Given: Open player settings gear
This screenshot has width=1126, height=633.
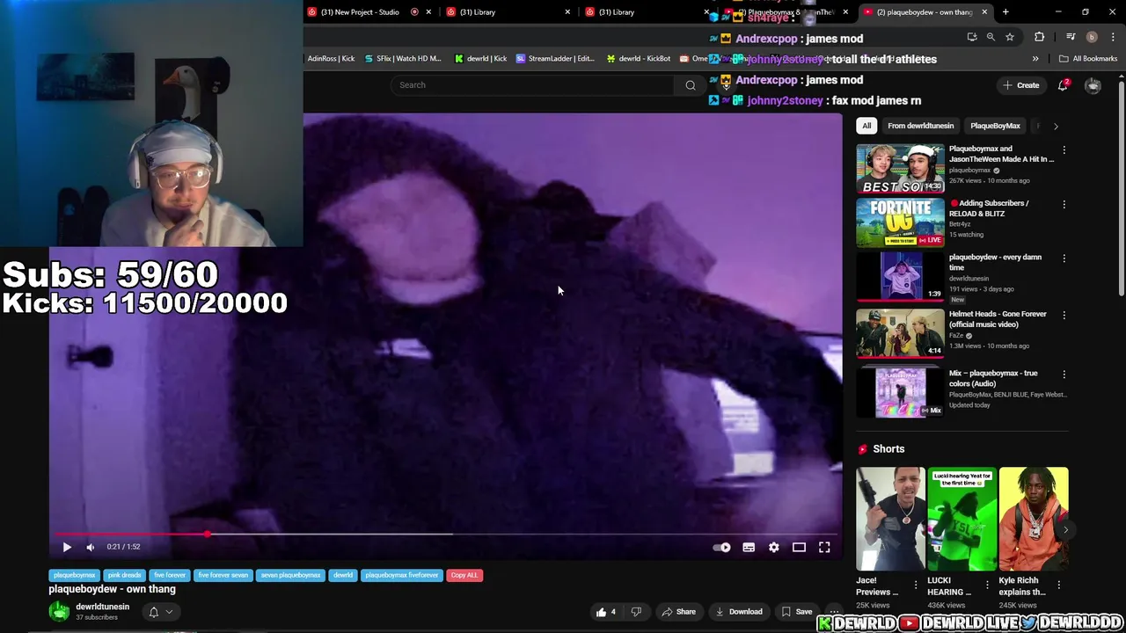Looking at the screenshot, I should [x=774, y=547].
